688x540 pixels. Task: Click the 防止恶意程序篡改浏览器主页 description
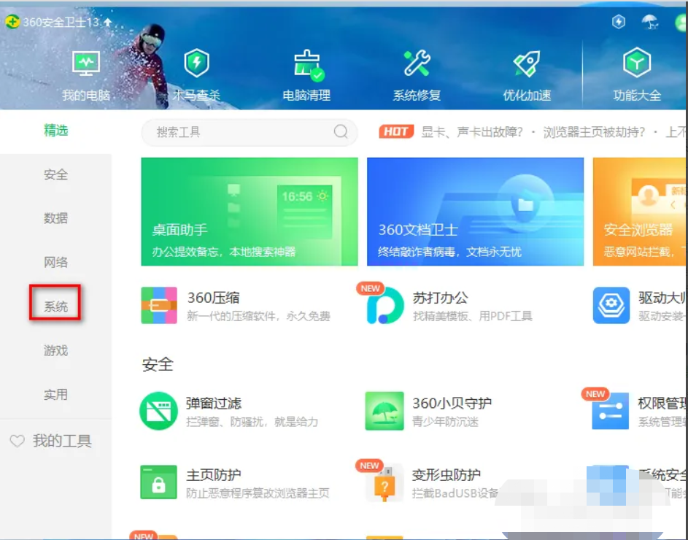[258, 493]
